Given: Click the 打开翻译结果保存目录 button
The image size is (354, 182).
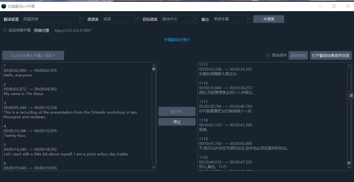Looking at the screenshot, I should pos(330,55).
